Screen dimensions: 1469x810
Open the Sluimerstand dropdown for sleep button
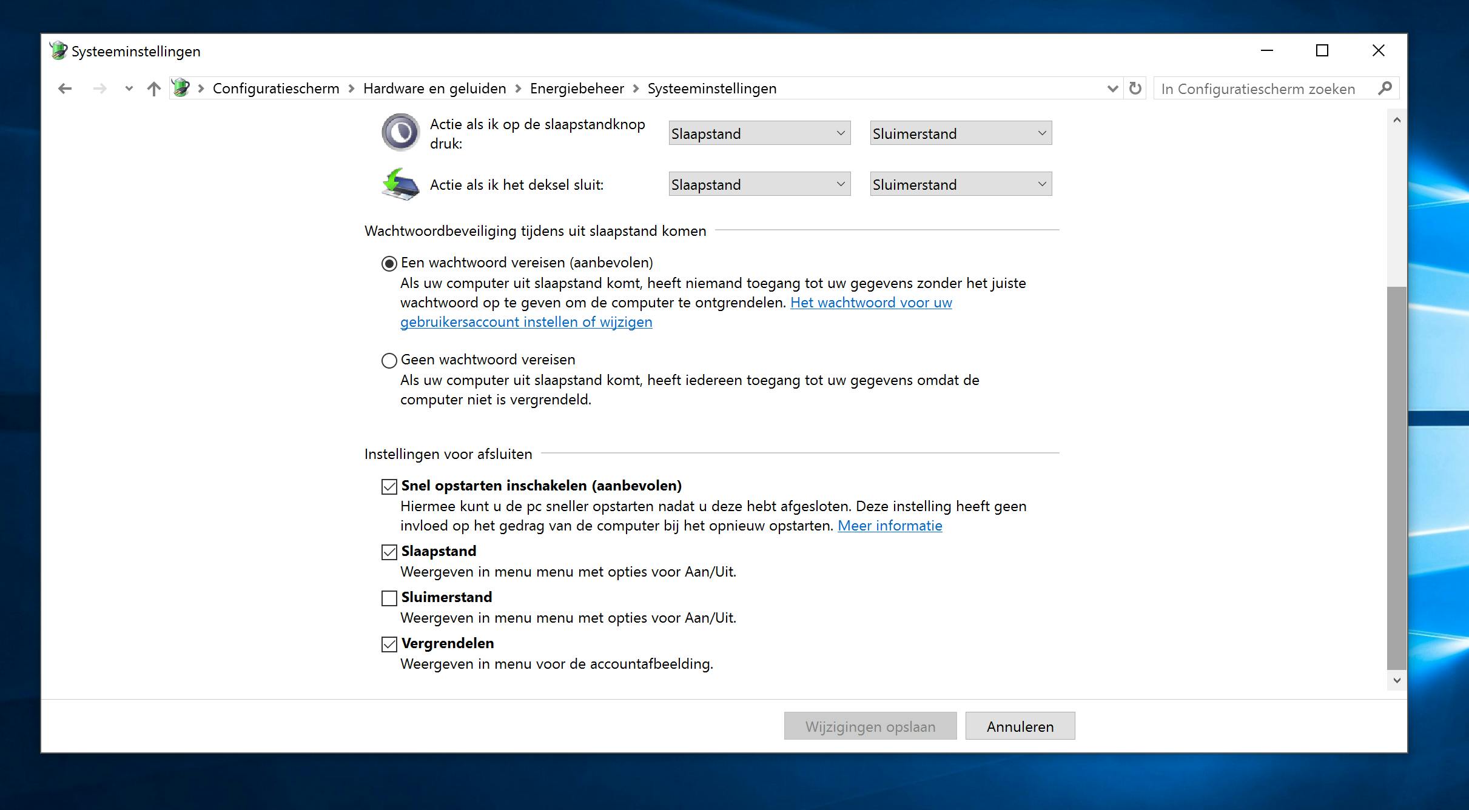[961, 133]
